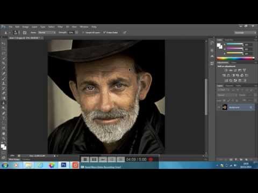Open the File menu

tap(10, 27)
